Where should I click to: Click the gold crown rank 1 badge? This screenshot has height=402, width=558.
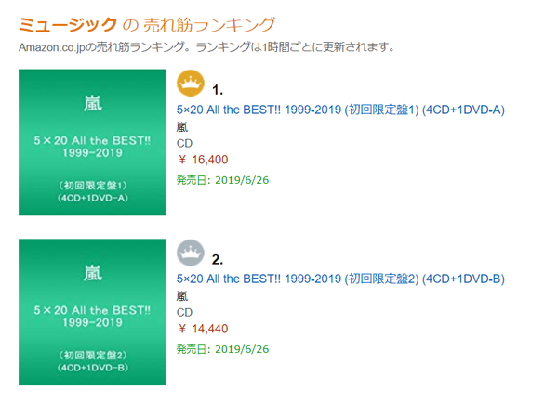[191, 84]
